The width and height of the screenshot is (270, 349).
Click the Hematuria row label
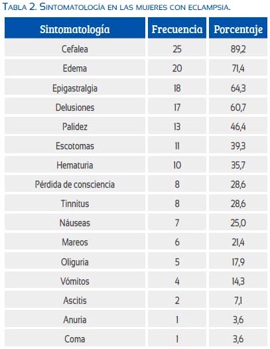click(x=75, y=165)
